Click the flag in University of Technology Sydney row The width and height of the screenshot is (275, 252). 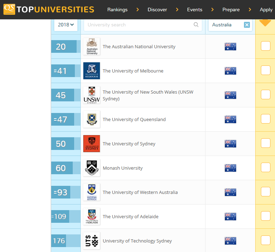[x=231, y=241]
